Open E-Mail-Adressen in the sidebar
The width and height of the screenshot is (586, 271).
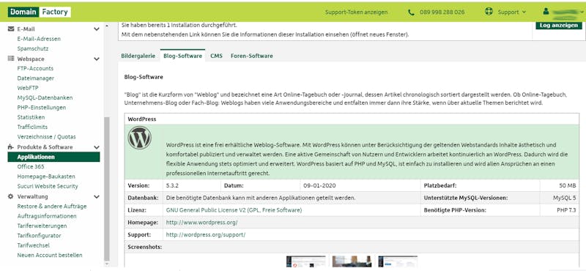click(x=39, y=39)
